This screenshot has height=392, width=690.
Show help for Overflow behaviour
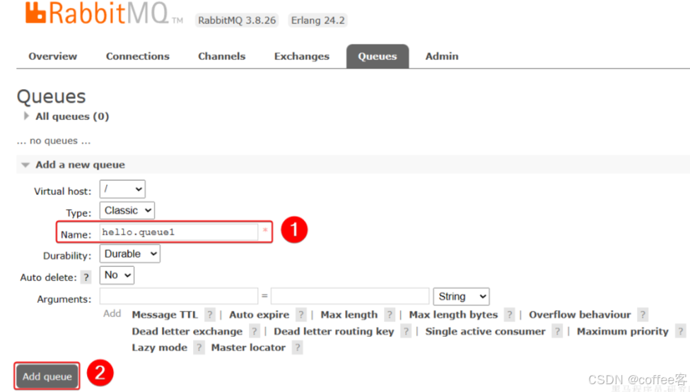point(643,314)
